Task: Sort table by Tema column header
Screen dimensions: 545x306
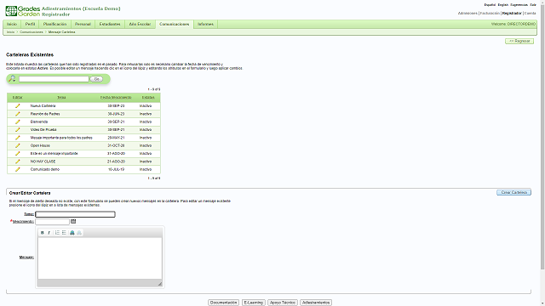Action: [61, 98]
